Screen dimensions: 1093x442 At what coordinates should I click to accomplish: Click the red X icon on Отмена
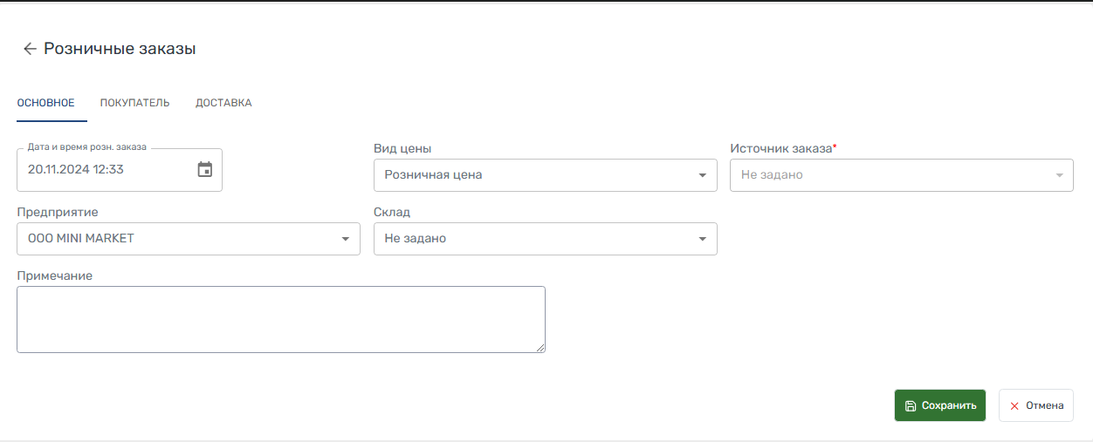tap(1014, 405)
